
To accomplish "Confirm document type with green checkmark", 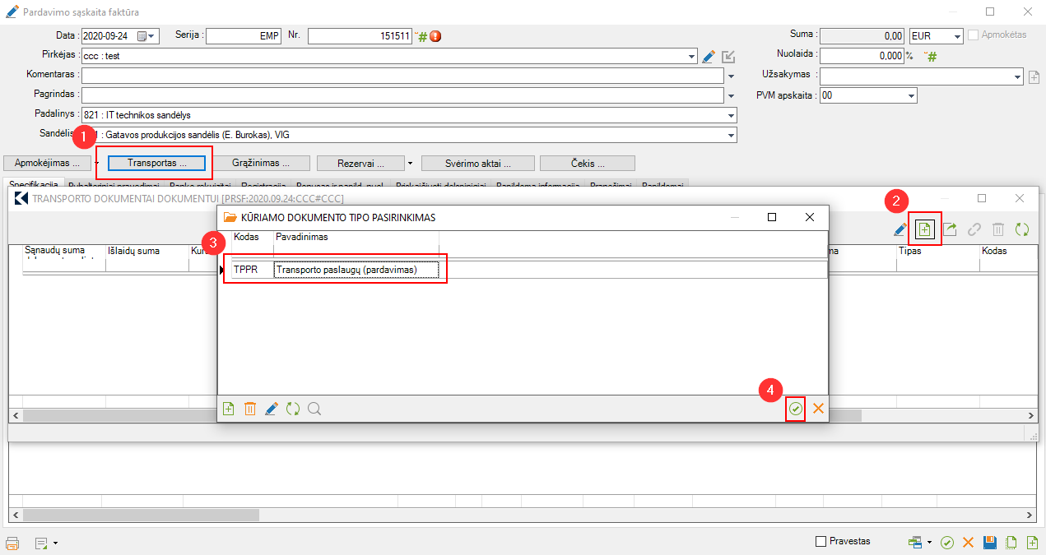I will [795, 409].
